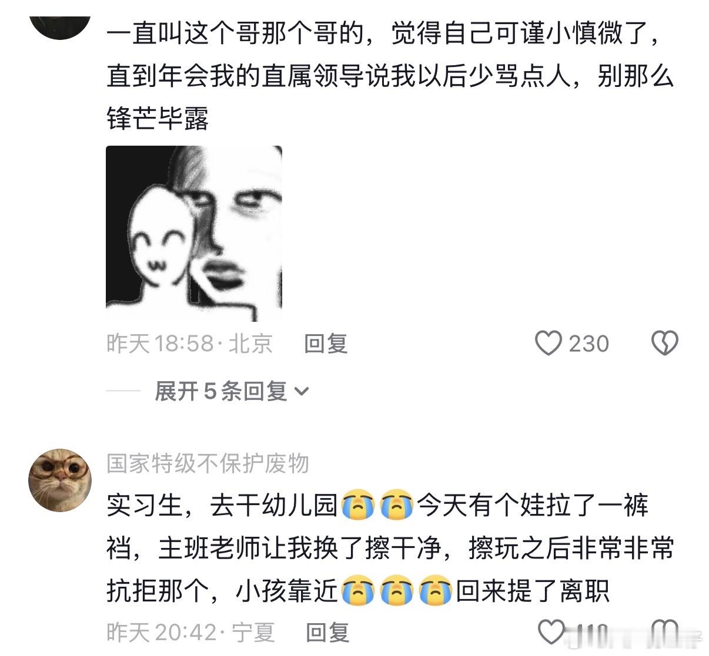
Task: Open the cat-with-glasses profile avatar
Action: pos(60,480)
